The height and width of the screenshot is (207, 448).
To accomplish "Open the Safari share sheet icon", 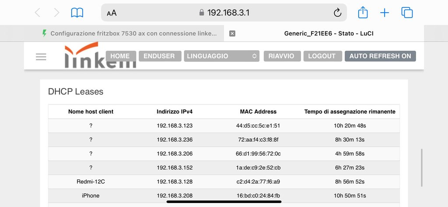I will (x=363, y=13).
